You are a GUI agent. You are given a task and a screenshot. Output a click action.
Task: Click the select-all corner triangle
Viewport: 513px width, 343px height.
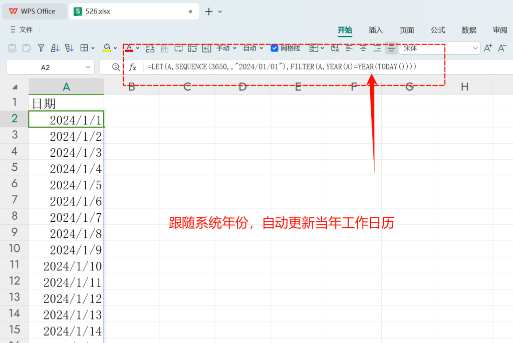coord(15,87)
